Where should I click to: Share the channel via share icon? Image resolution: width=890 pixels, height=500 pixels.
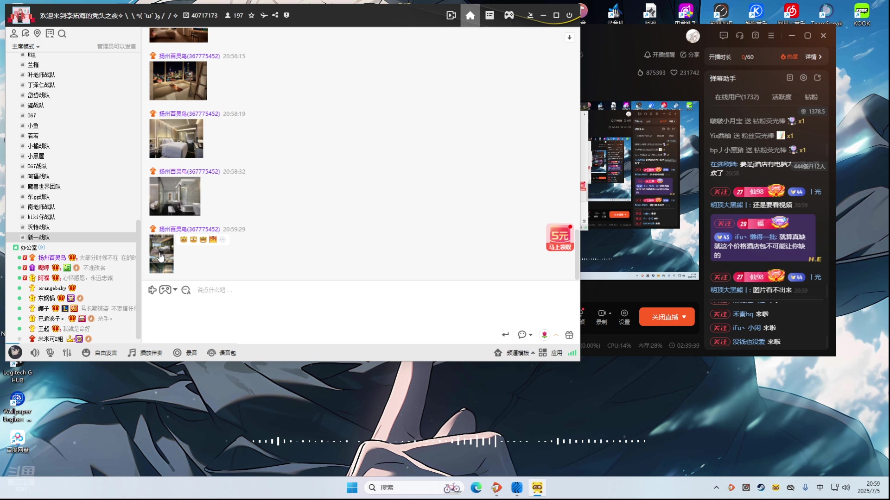tap(275, 15)
